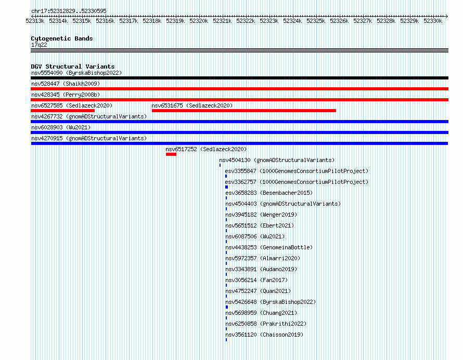Open nsv6517252 (Sedlazeck2020) label

(x=206, y=149)
